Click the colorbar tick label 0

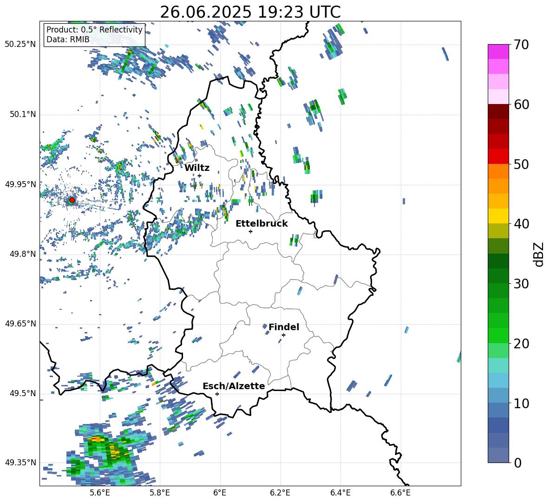(517, 463)
